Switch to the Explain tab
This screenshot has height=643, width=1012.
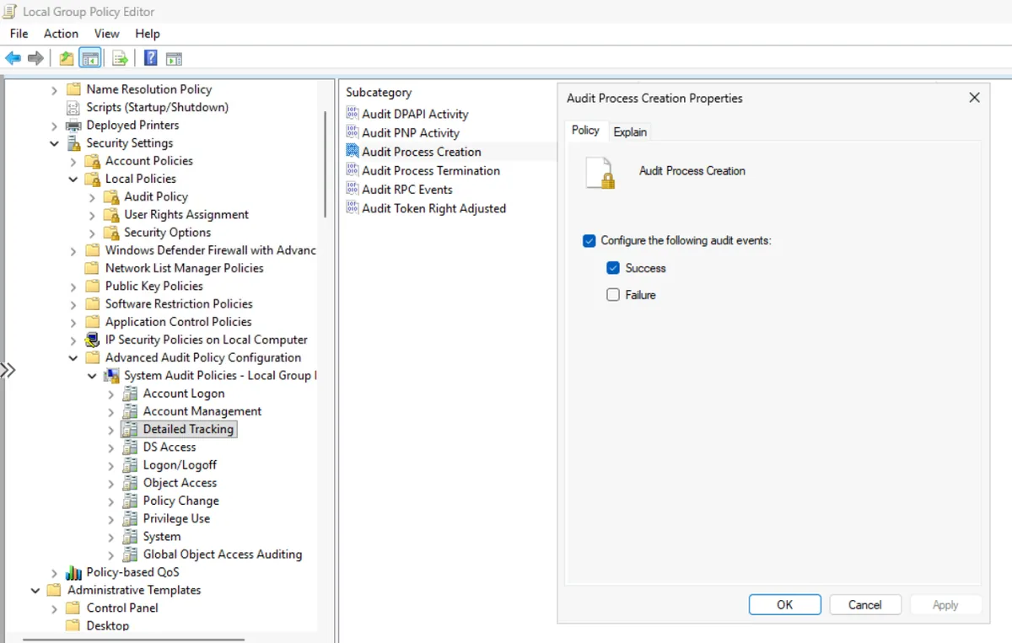pos(630,131)
